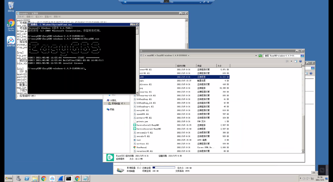The width and height of the screenshot is (333, 182).
Task: Open the Baidu Netdisk desktop shortcut
Action: (x=11, y=41)
